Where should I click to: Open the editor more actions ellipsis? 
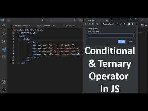(x=146, y=25)
